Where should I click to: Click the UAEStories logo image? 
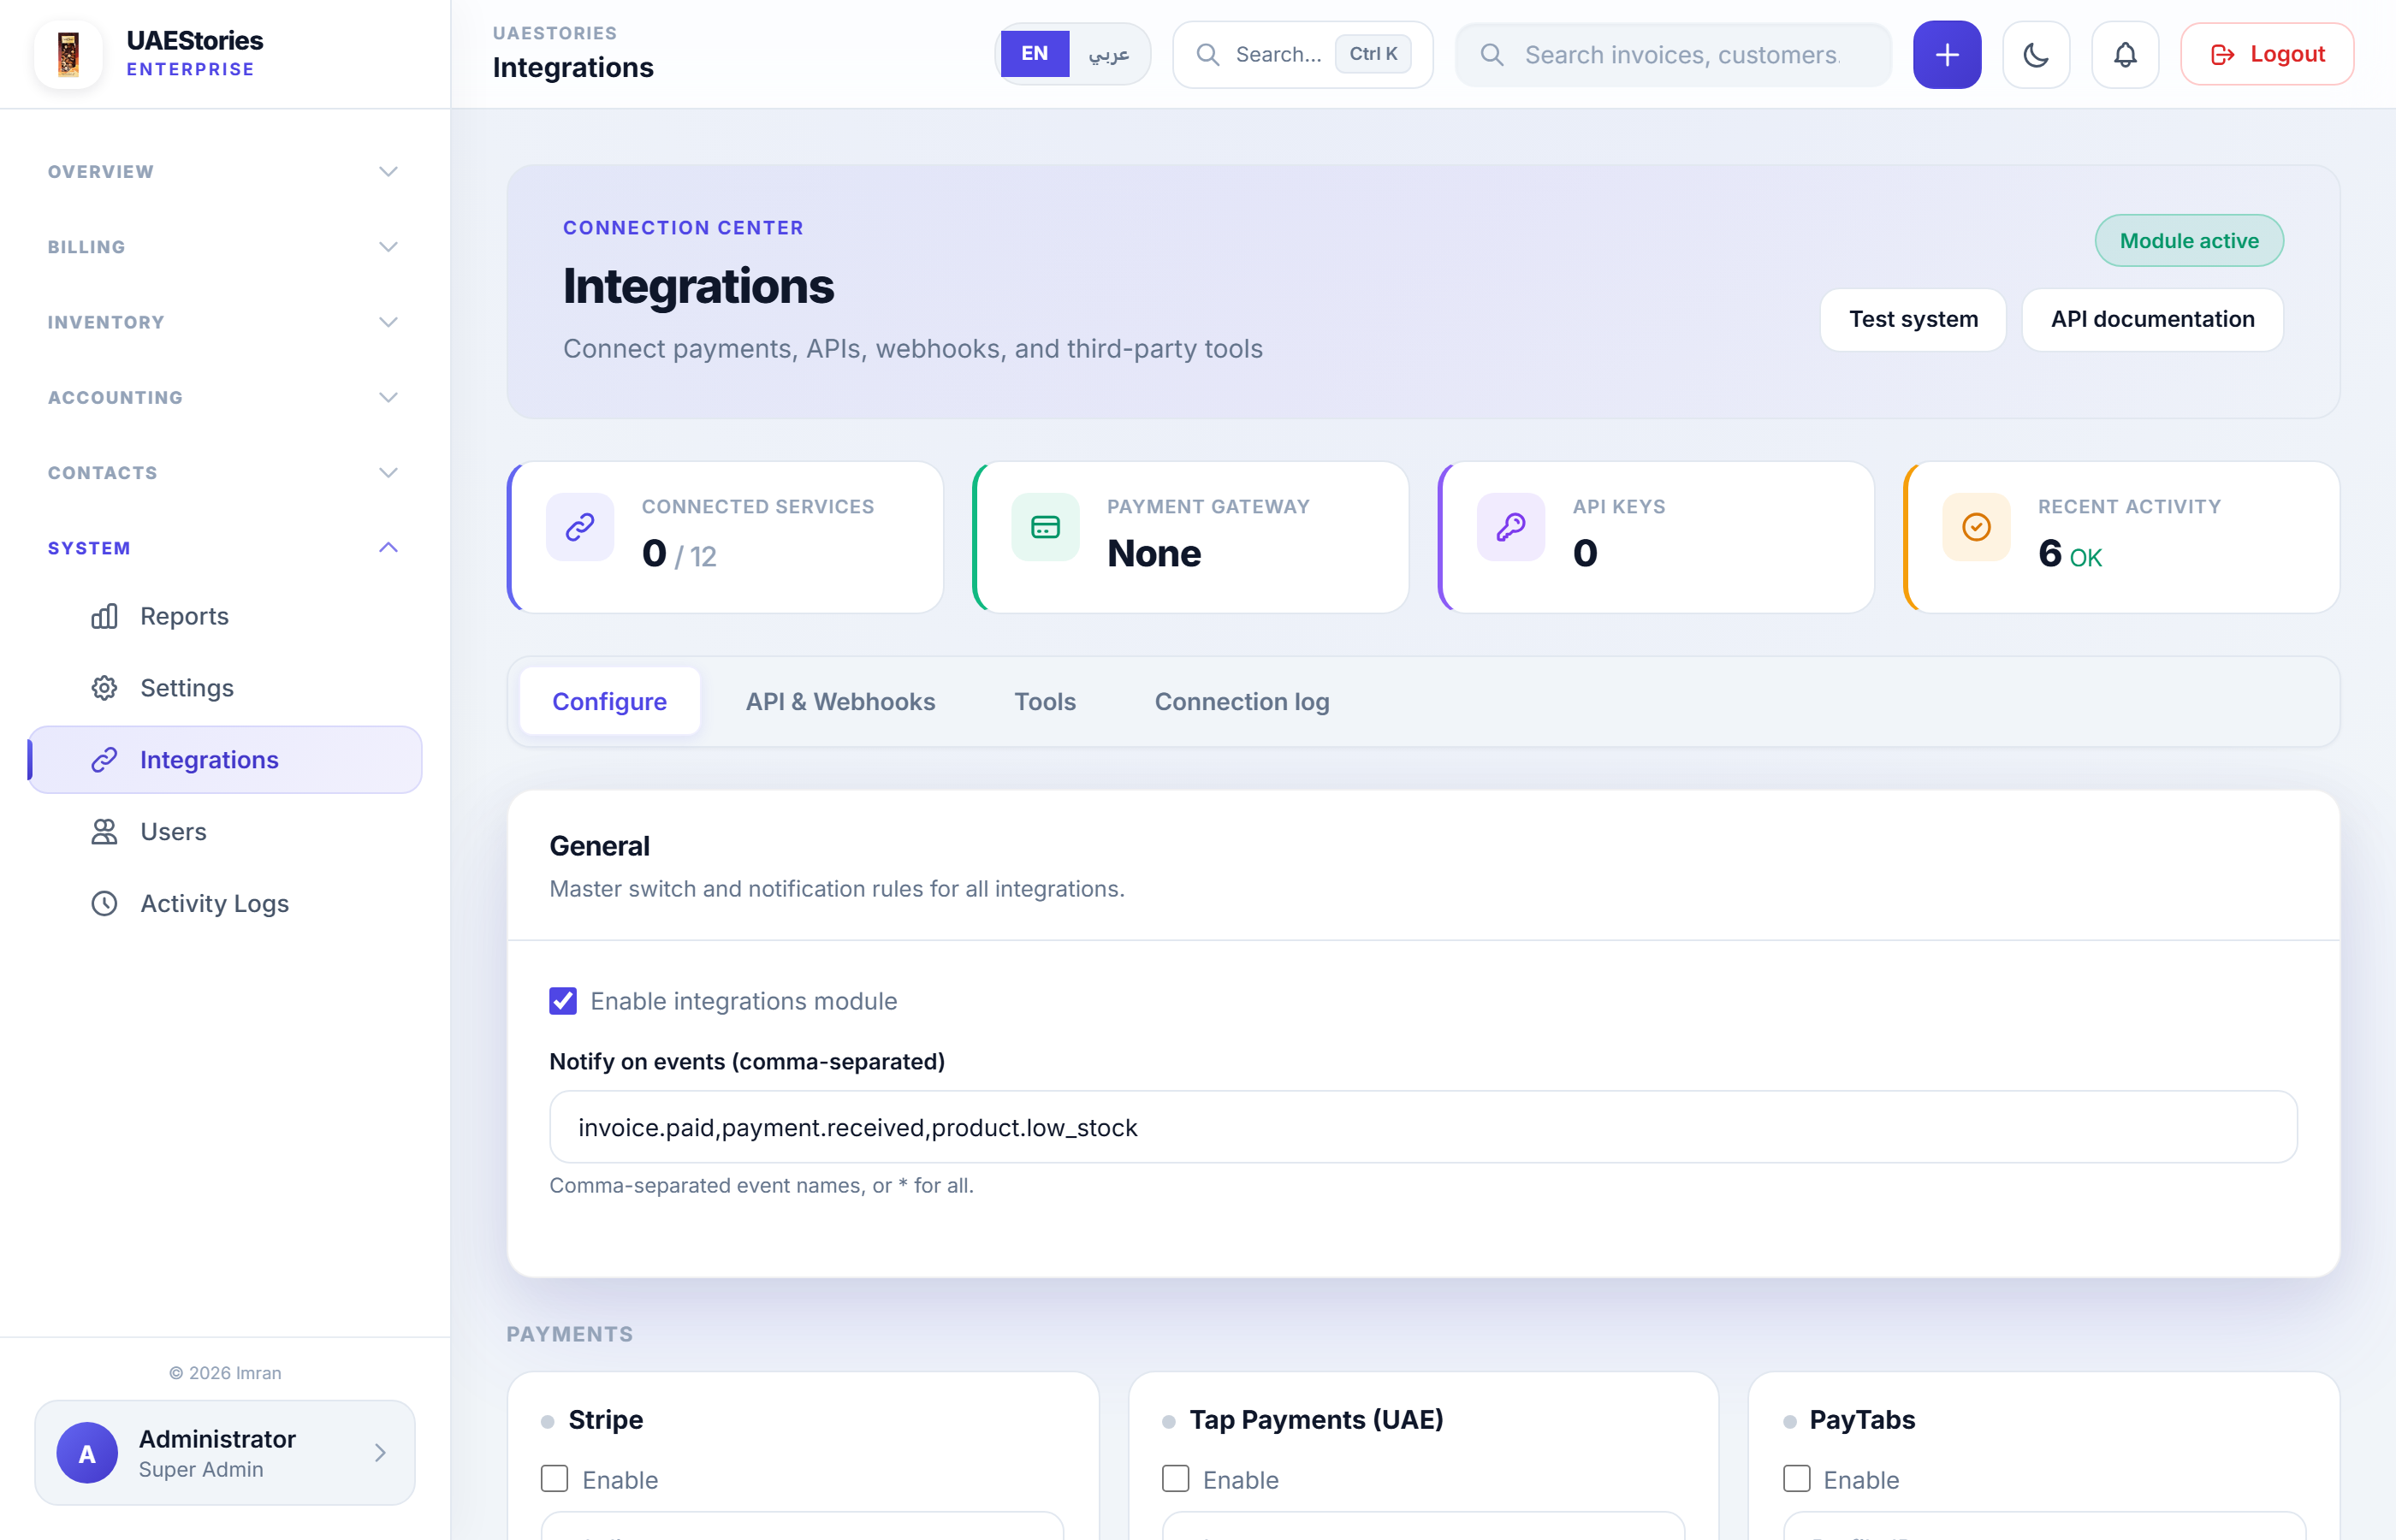click(x=68, y=54)
